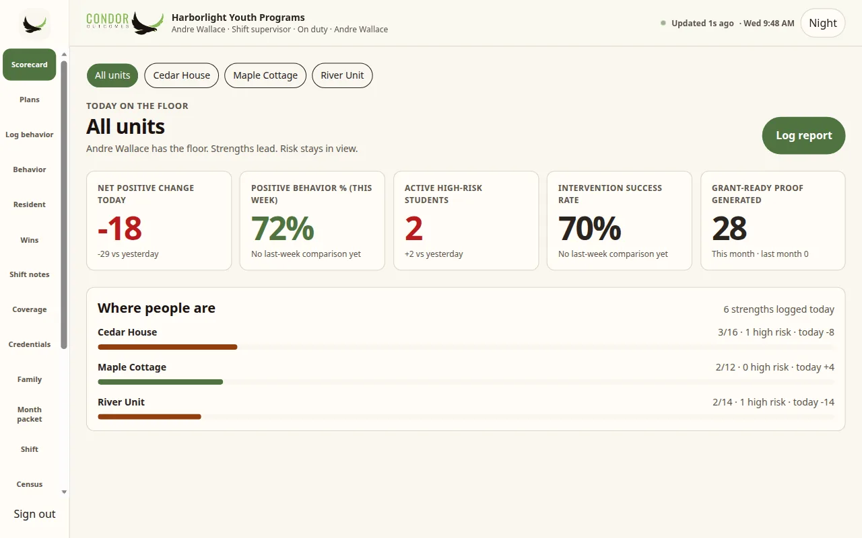Open the sidebar item labeled only Shift
This screenshot has width=862, height=538.
pyautogui.click(x=30, y=449)
